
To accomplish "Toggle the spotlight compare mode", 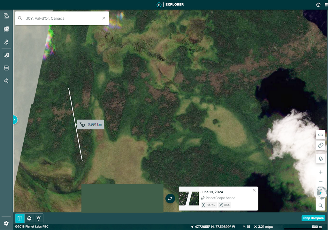I will point(39,218).
